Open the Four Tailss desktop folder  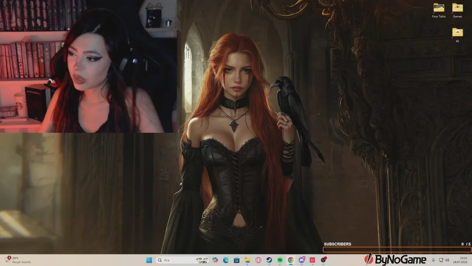pos(439,11)
